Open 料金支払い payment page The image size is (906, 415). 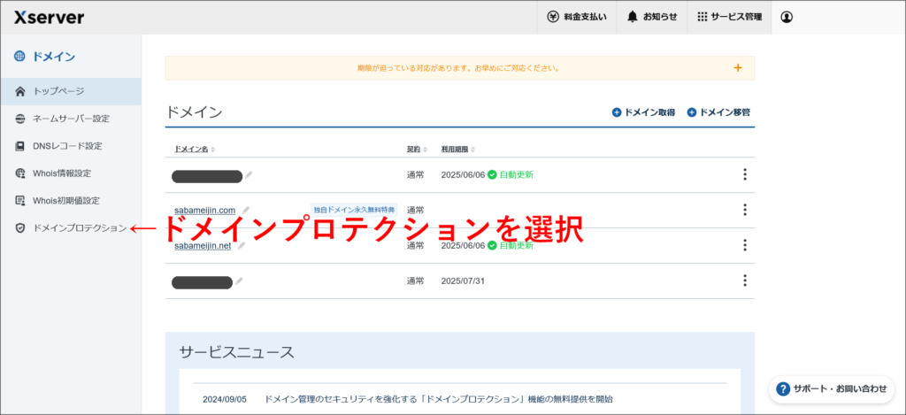click(577, 18)
